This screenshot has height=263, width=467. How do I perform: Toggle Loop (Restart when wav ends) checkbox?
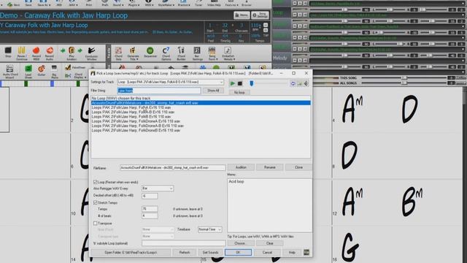96,182
